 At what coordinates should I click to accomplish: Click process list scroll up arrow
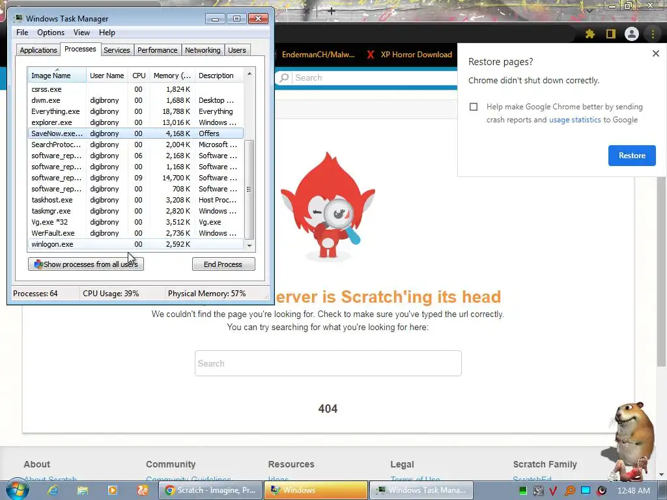(249, 74)
